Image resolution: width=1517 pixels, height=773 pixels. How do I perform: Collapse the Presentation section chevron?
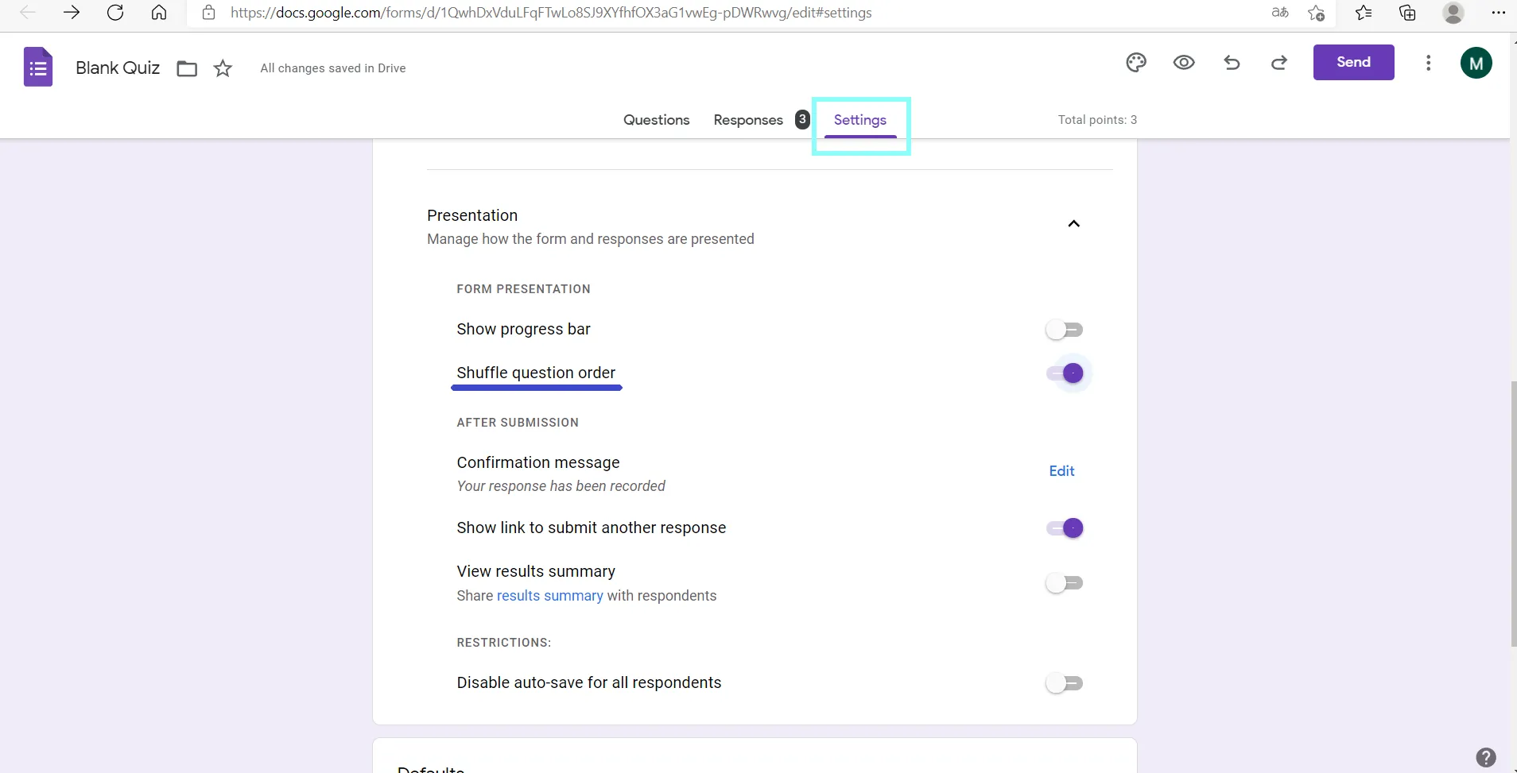tap(1073, 224)
